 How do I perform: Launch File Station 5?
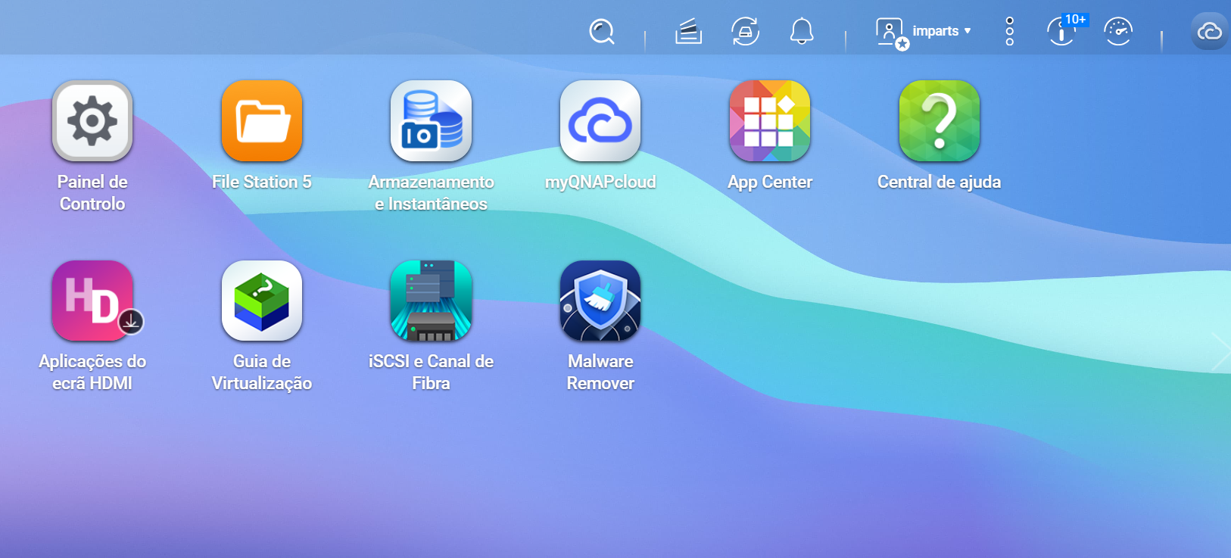click(262, 121)
